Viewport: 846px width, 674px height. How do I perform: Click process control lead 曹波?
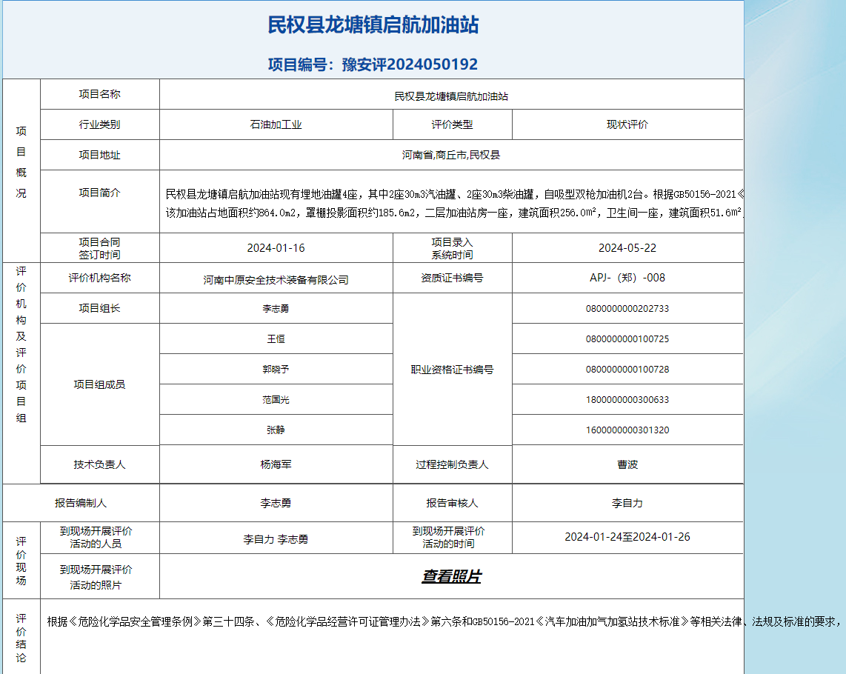click(627, 464)
